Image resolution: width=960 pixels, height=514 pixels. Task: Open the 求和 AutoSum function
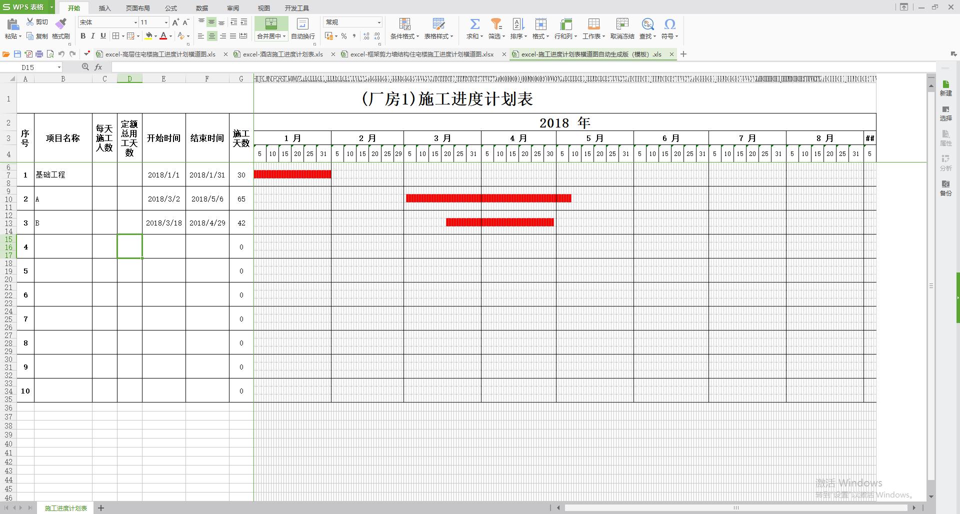coord(473,27)
